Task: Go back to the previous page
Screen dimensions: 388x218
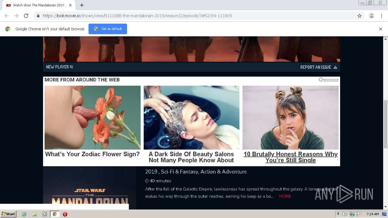Action: click(x=7, y=16)
